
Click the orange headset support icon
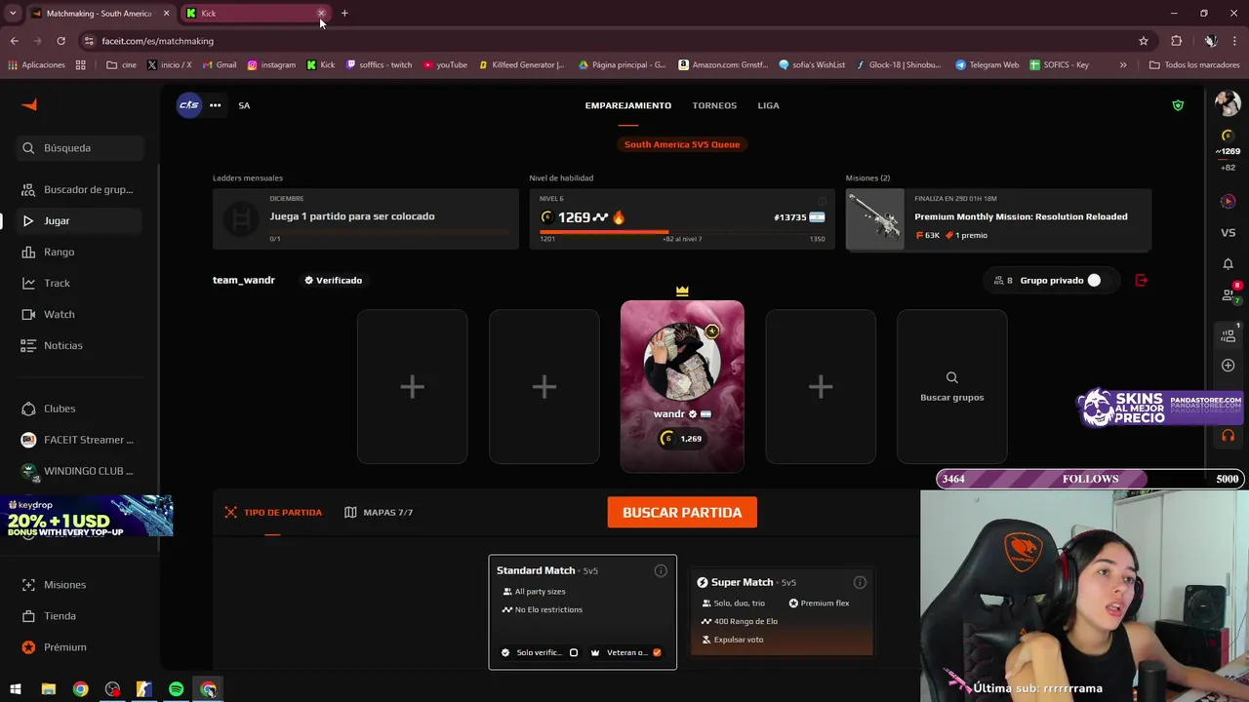tap(1228, 436)
